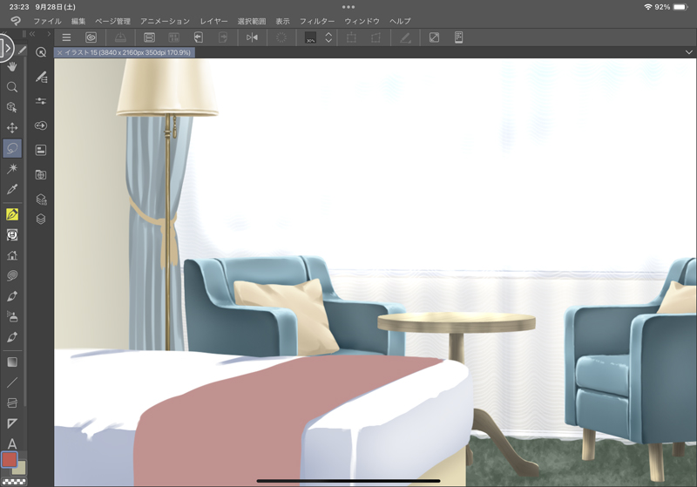The width and height of the screenshot is (697, 487).
Task: Toggle the highlighted yellow pen tool
Action: coord(12,214)
